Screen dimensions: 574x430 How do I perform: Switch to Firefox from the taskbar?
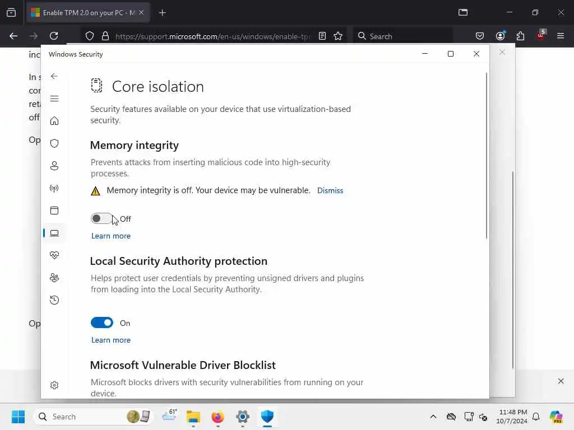click(x=218, y=417)
